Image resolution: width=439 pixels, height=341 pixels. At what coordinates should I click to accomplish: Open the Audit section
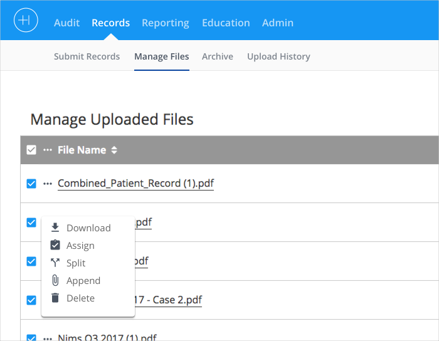[x=67, y=23]
